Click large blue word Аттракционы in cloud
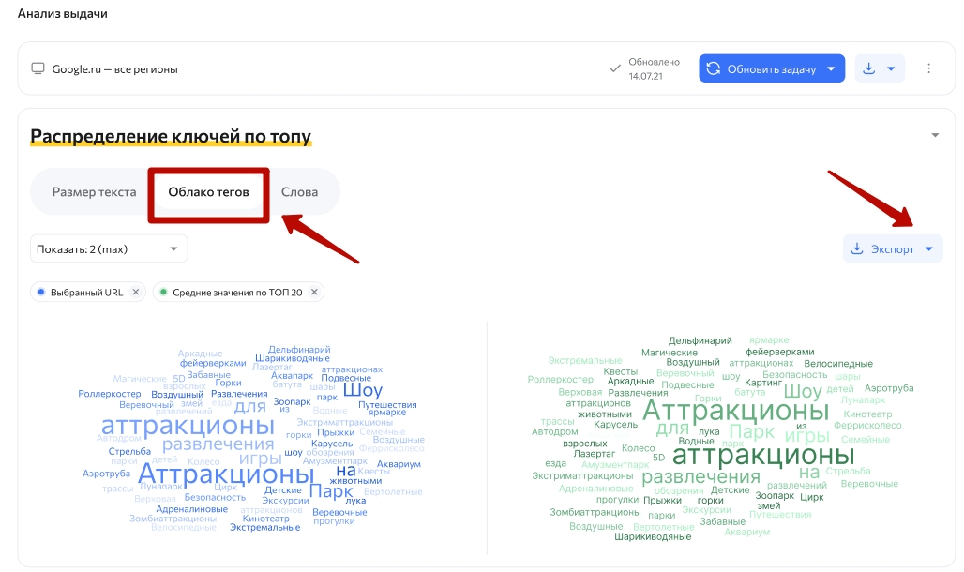This screenshot has height=572, width=964. (226, 474)
